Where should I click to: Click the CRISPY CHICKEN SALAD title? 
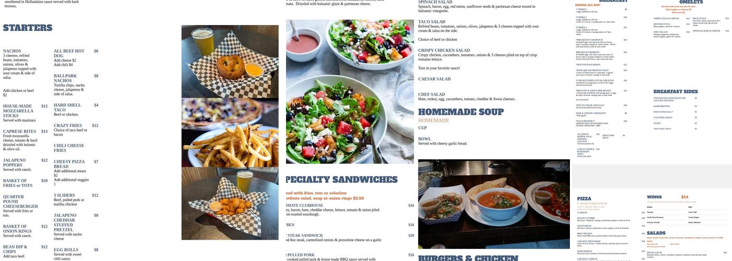click(x=444, y=51)
